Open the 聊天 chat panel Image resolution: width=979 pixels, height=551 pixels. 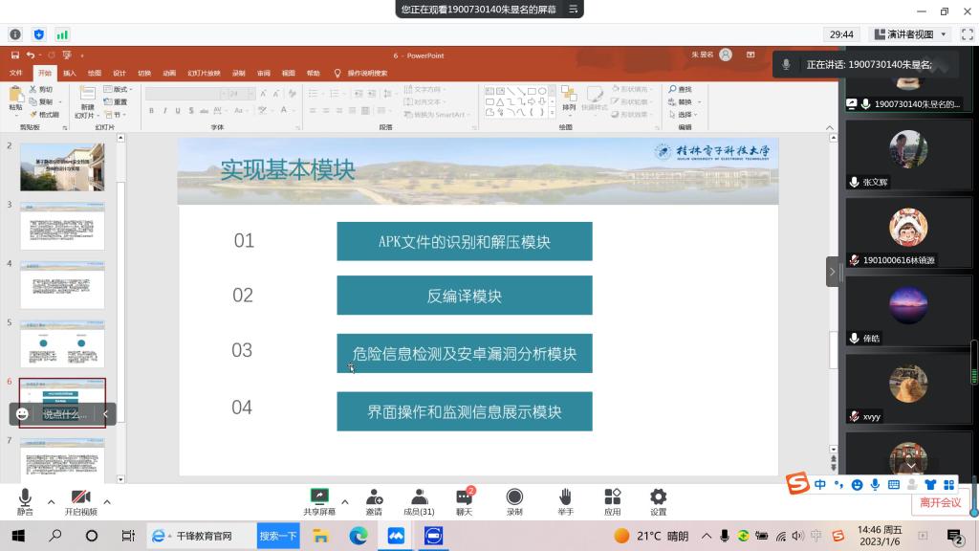pos(465,501)
